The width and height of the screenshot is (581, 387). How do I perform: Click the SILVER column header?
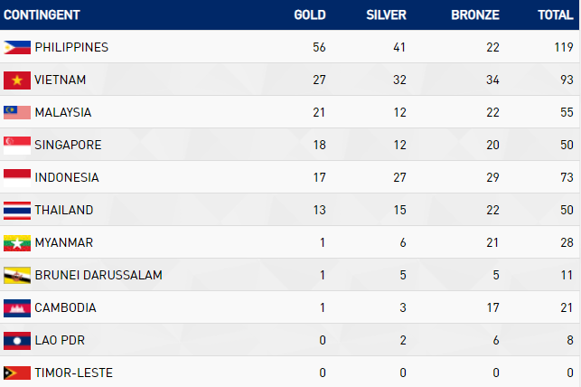(386, 15)
